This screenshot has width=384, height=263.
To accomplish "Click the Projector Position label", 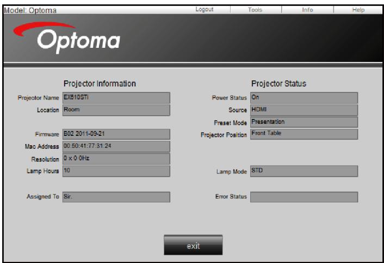I will tap(224, 135).
